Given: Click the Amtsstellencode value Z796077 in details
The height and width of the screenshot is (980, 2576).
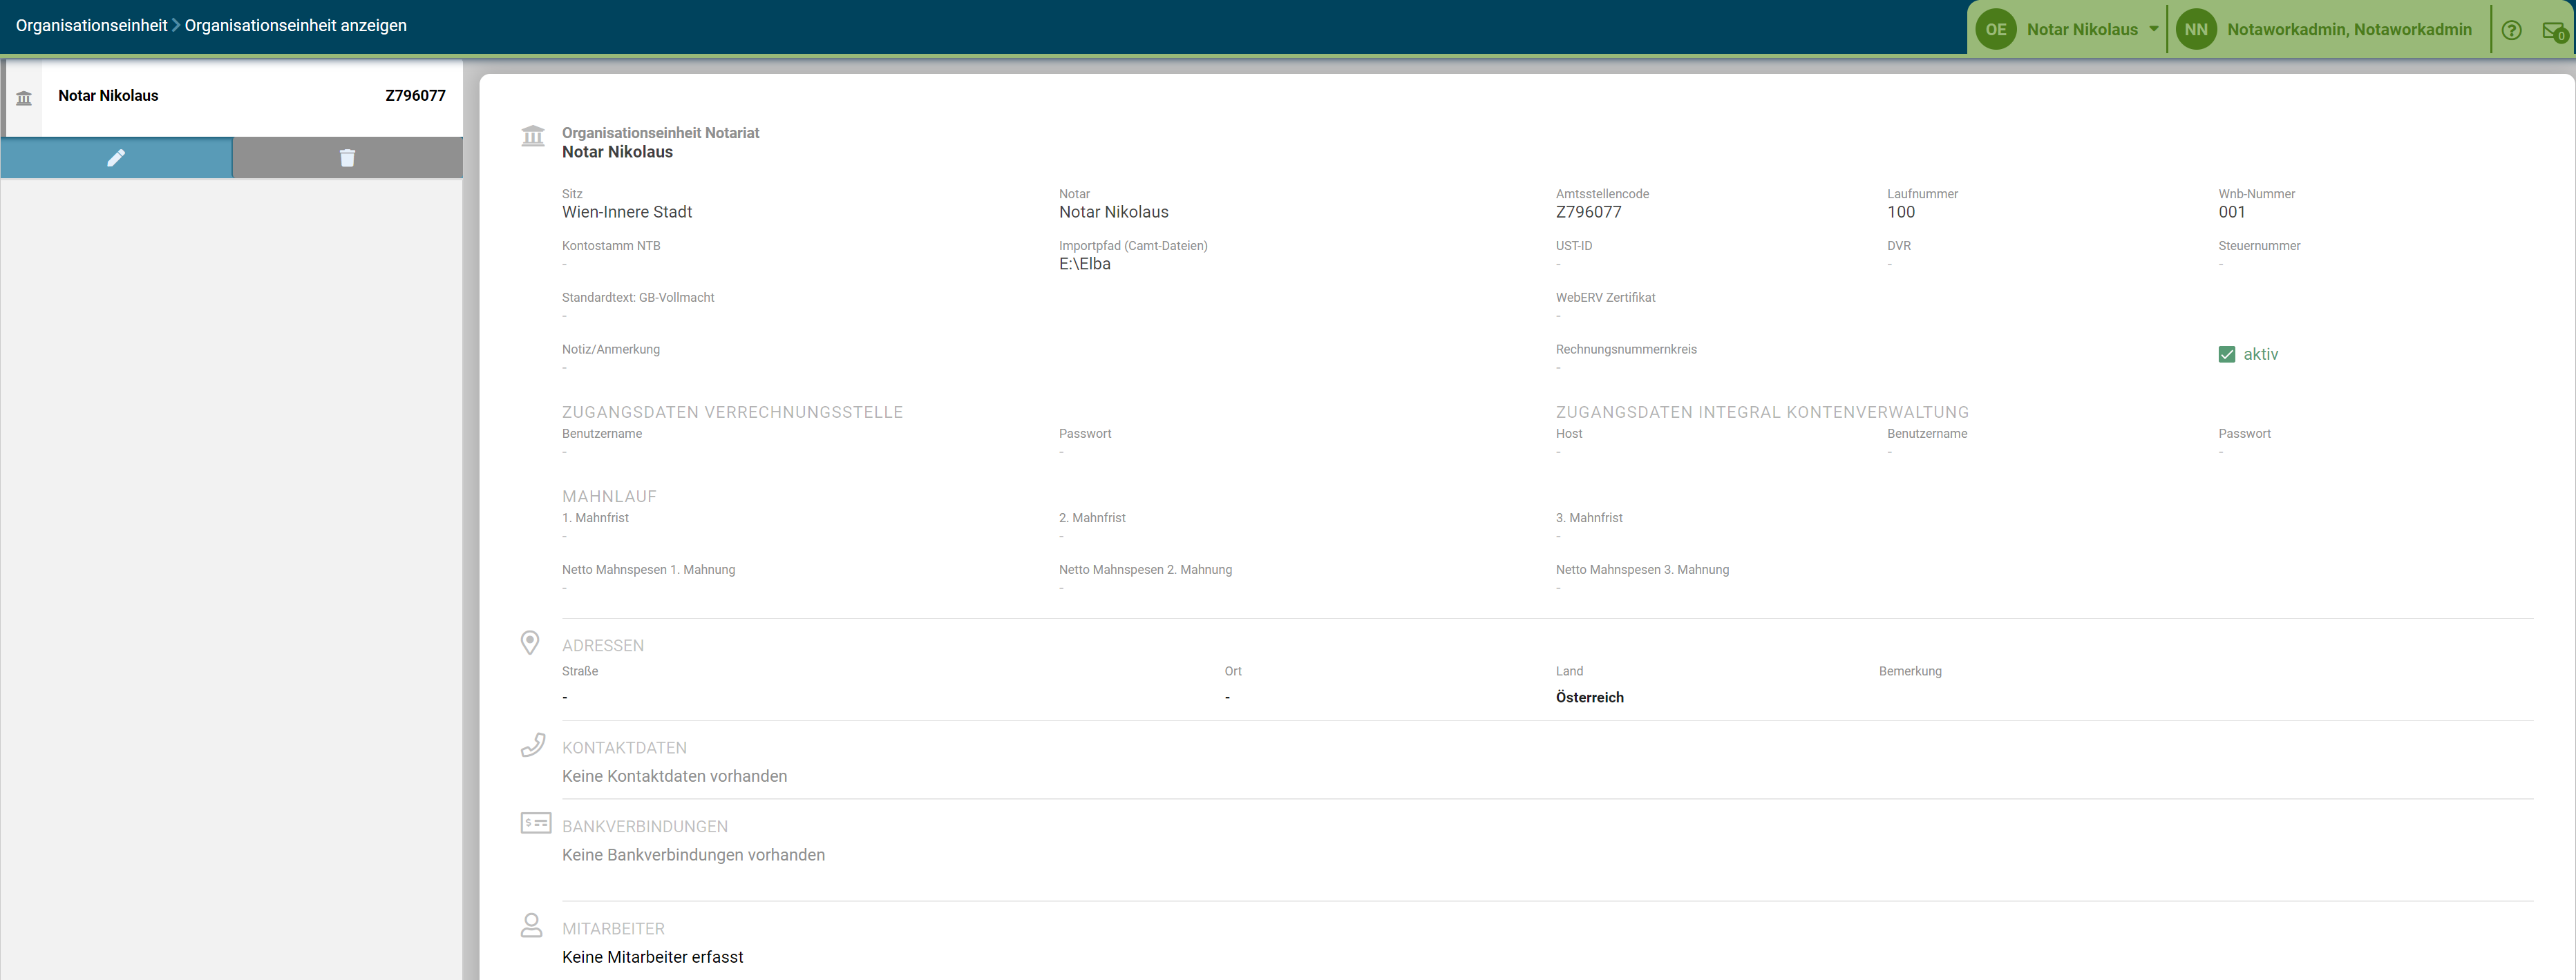Looking at the screenshot, I should click(1589, 212).
